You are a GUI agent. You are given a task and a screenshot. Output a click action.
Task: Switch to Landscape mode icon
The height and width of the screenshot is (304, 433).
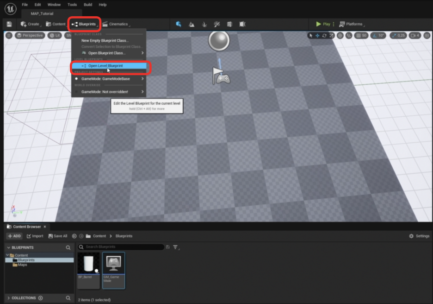coord(192,25)
